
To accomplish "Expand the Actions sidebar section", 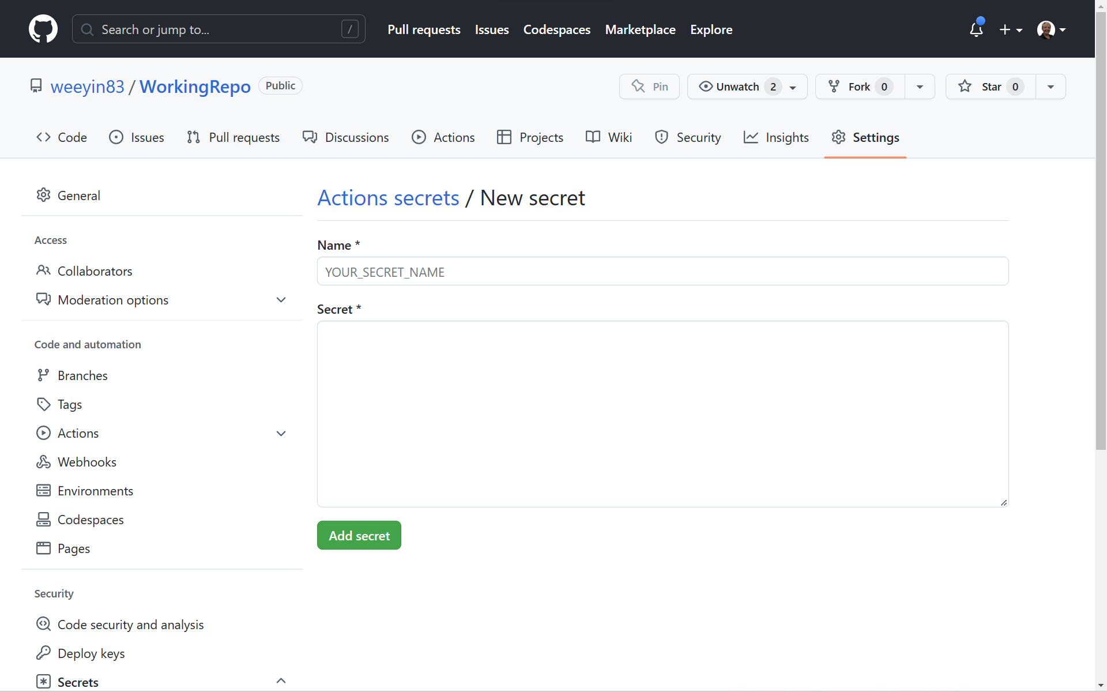I will 281,433.
